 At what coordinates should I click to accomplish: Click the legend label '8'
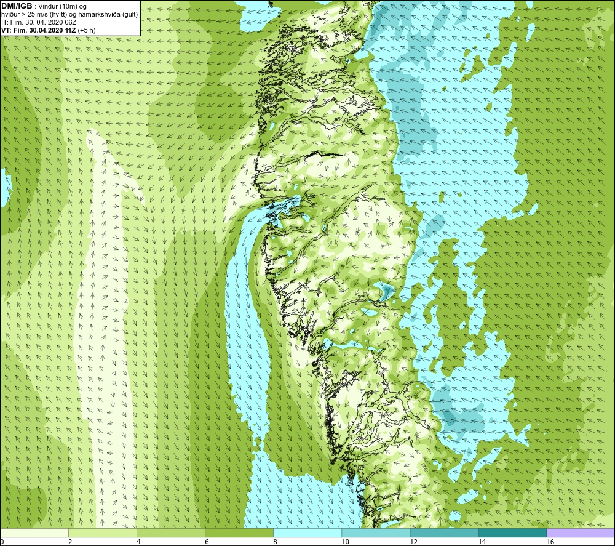[x=275, y=542]
